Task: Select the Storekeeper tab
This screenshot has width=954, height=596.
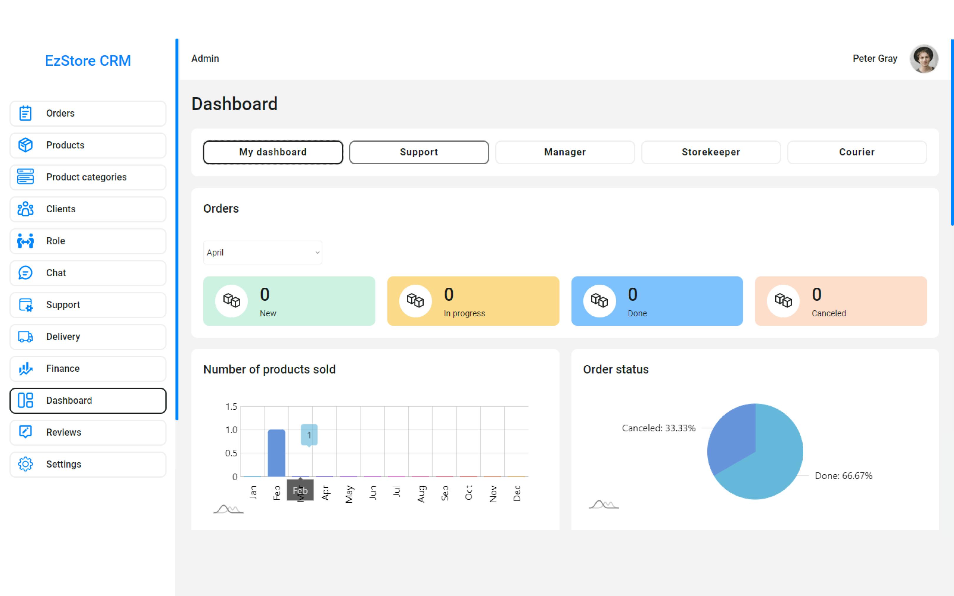Action: [x=710, y=152]
